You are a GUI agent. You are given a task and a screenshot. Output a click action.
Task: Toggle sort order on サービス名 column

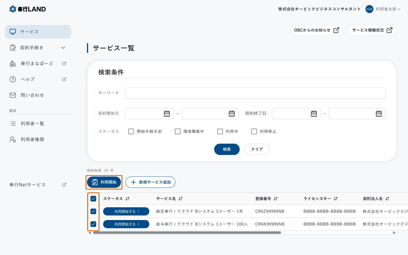(180, 199)
